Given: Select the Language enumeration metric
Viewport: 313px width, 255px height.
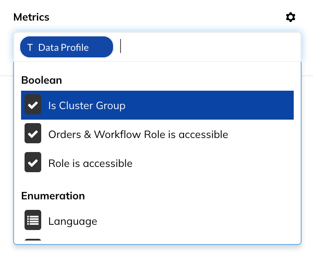Looking at the screenshot, I should (157, 221).
